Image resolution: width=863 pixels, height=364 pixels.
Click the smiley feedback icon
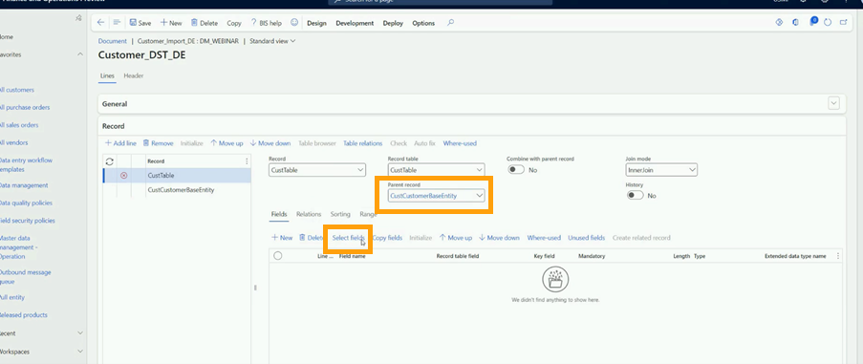tap(294, 23)
